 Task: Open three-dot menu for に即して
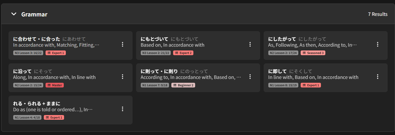click(378, 77)
